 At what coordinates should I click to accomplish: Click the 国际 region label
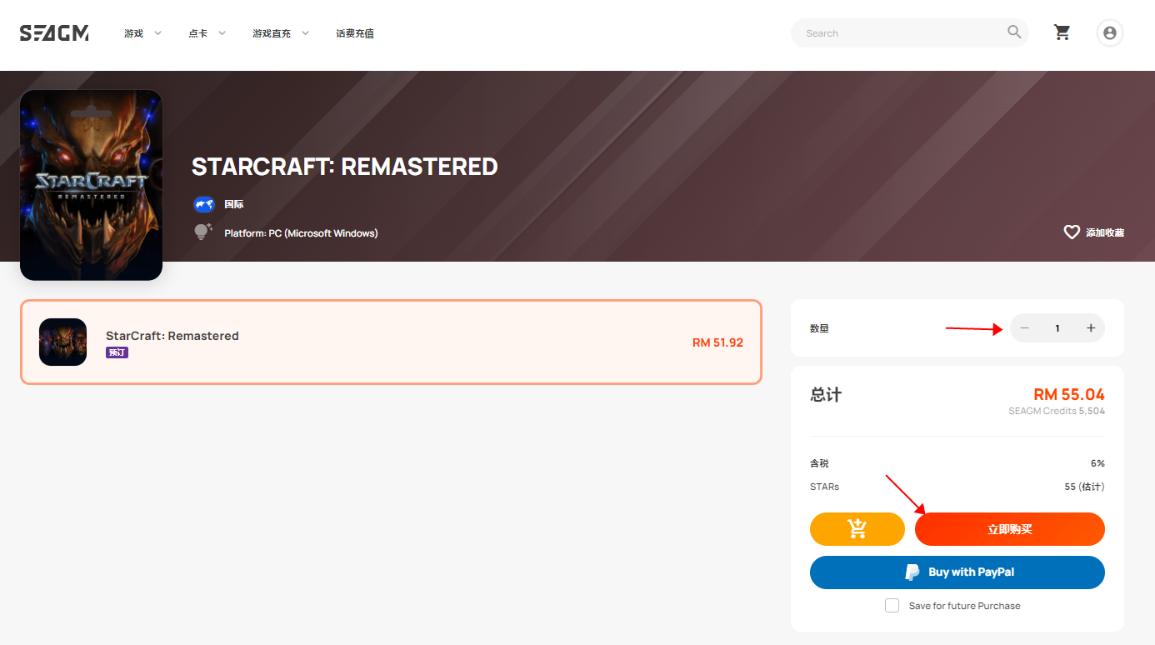234,204
